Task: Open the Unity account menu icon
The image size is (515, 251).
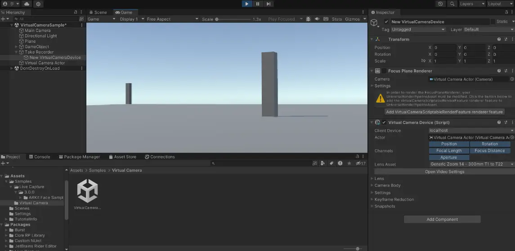Action: (5, 4)
